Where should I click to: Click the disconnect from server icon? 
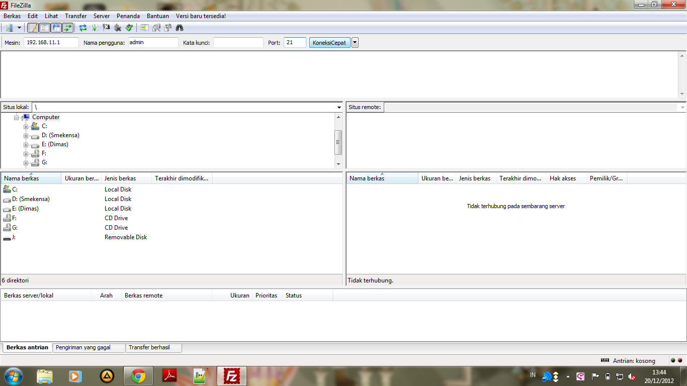[118, 28]
